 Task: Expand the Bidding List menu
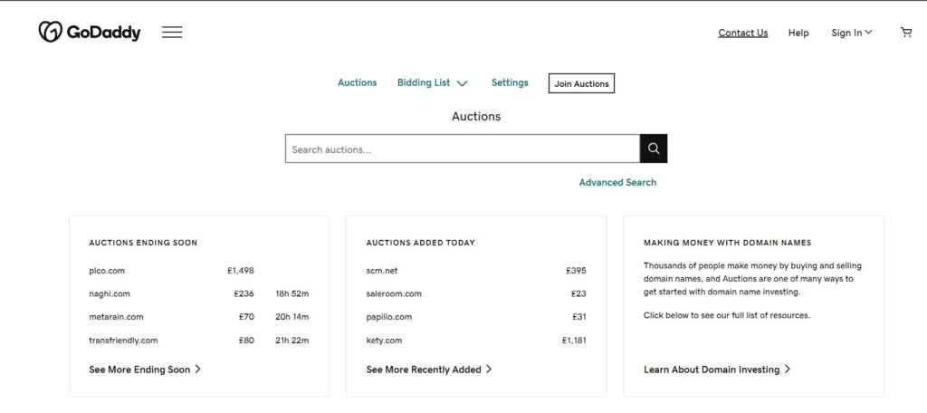(x=432, y=82)
